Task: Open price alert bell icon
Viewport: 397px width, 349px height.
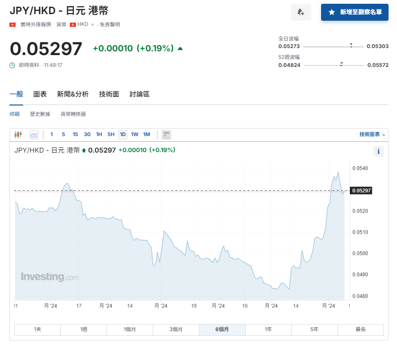Action: click(x=301, y=12)
